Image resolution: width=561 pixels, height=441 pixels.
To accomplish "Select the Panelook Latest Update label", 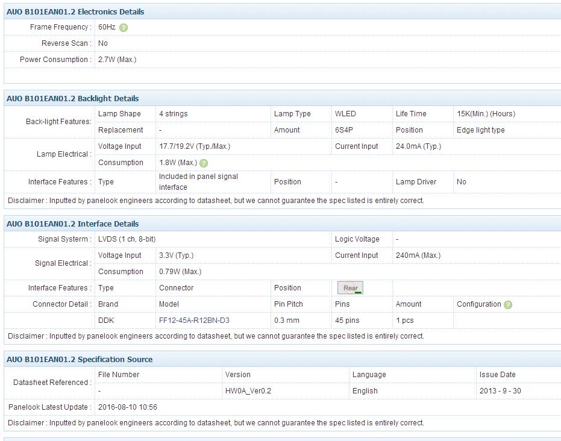I will 50,407.
